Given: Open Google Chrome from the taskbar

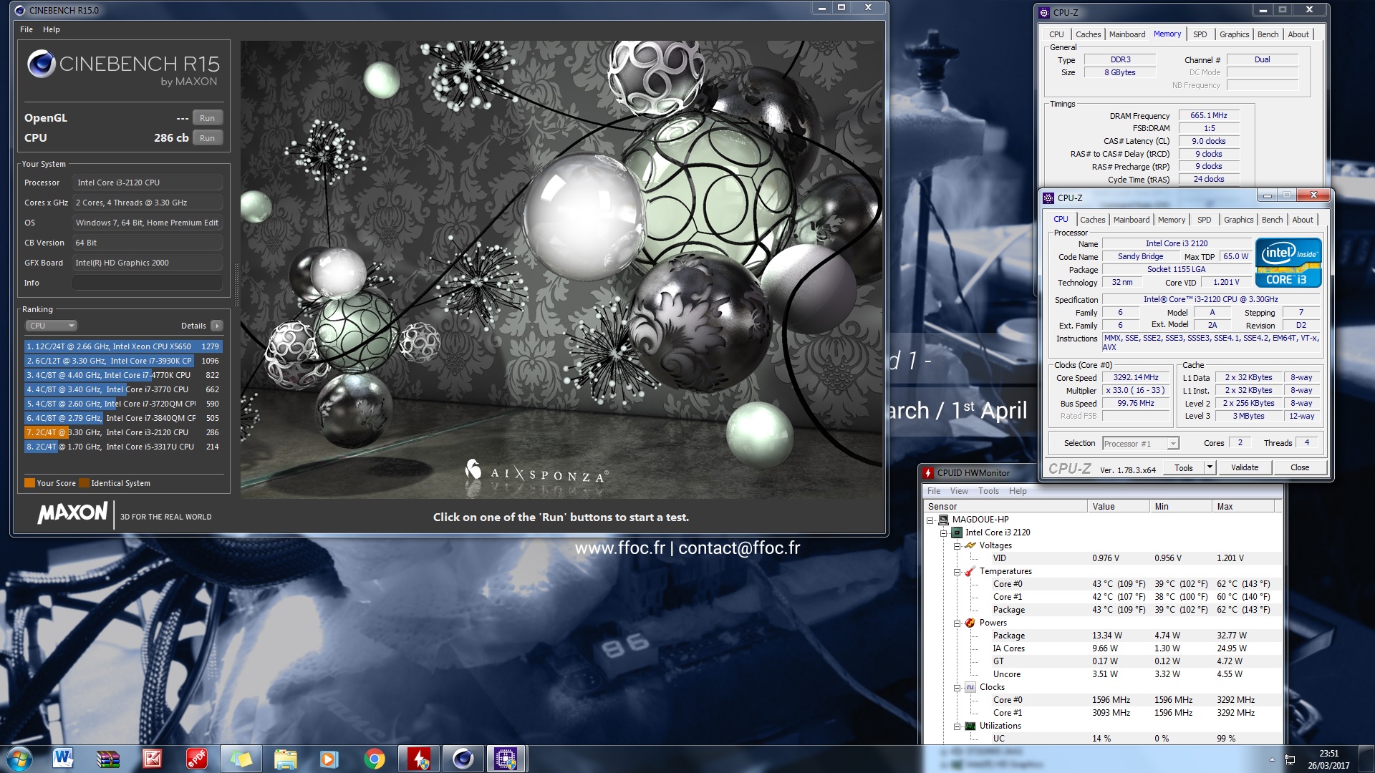Looking at the screenshot, I should pos(374,759).
